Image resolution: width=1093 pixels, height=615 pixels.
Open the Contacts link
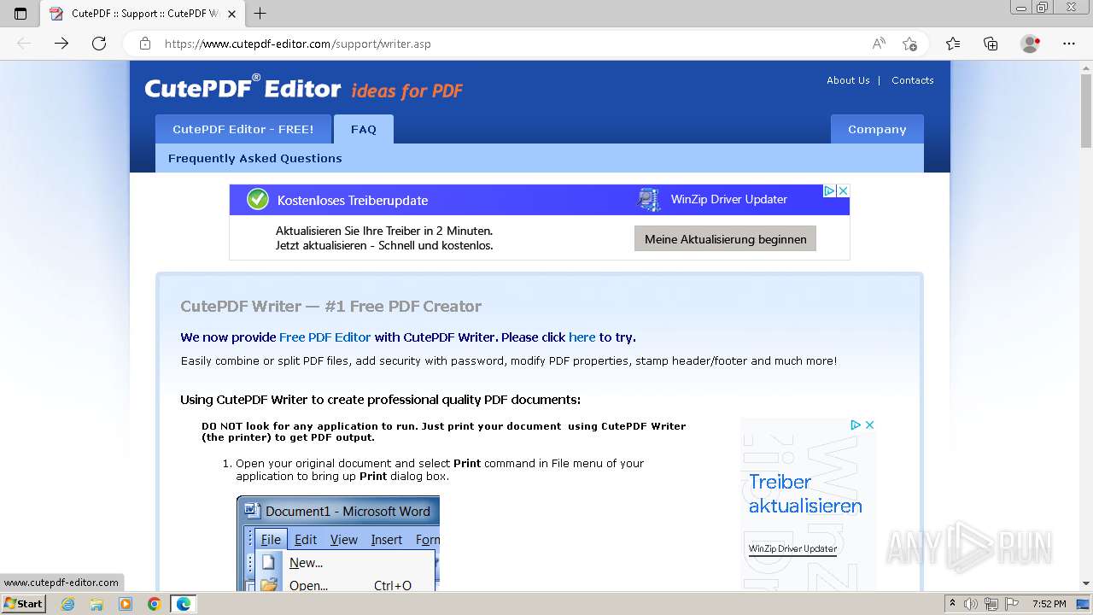(x=912, y=80)
